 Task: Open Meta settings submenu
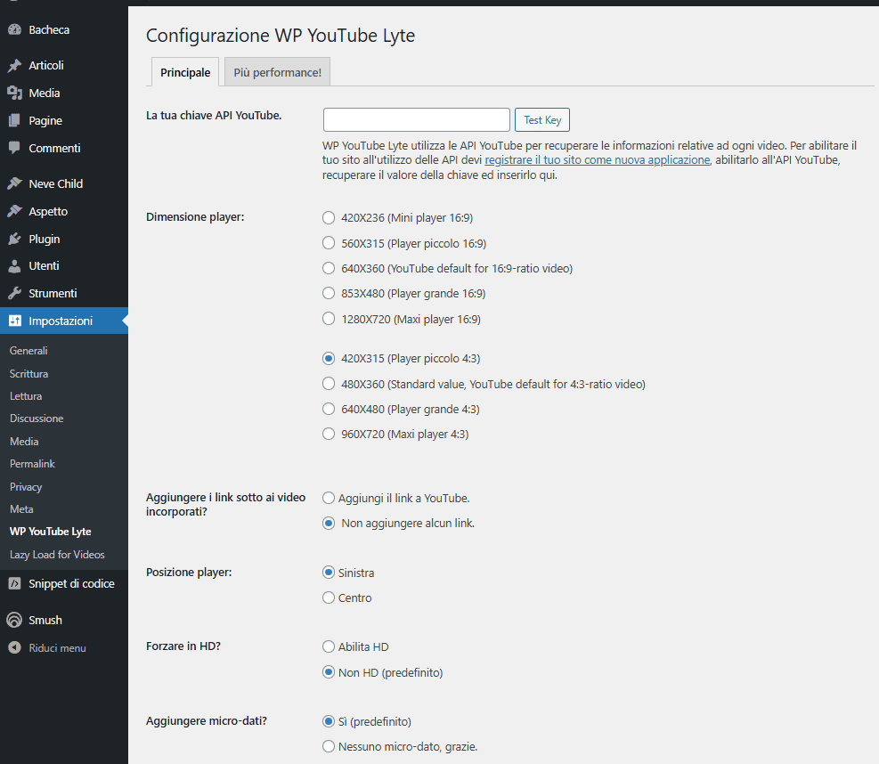tap(21, 509)
